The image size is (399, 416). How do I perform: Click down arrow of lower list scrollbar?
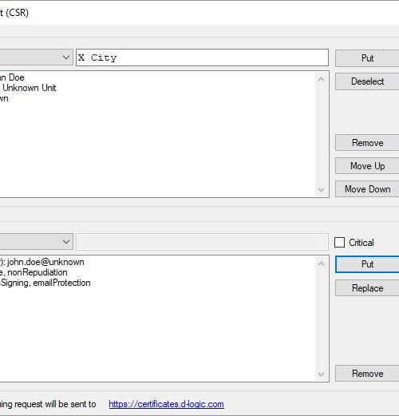coord(321,374)
